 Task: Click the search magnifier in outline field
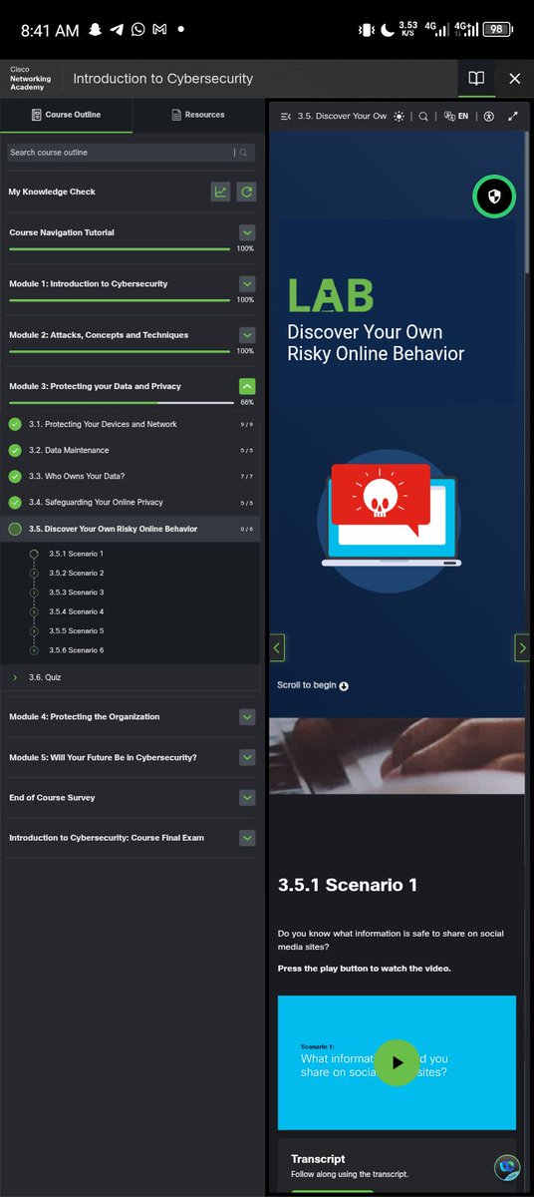(x=243, y=153)
